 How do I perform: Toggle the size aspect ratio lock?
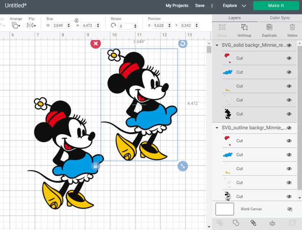point(76,21)
